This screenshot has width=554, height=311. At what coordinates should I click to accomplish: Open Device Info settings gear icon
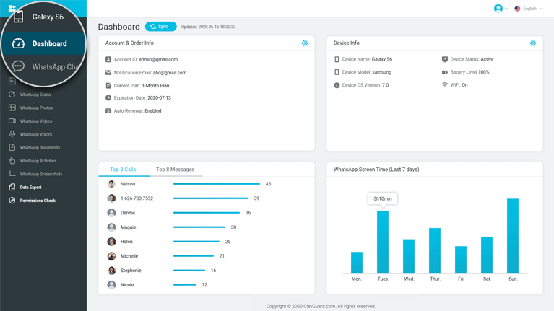click(533, 43)
